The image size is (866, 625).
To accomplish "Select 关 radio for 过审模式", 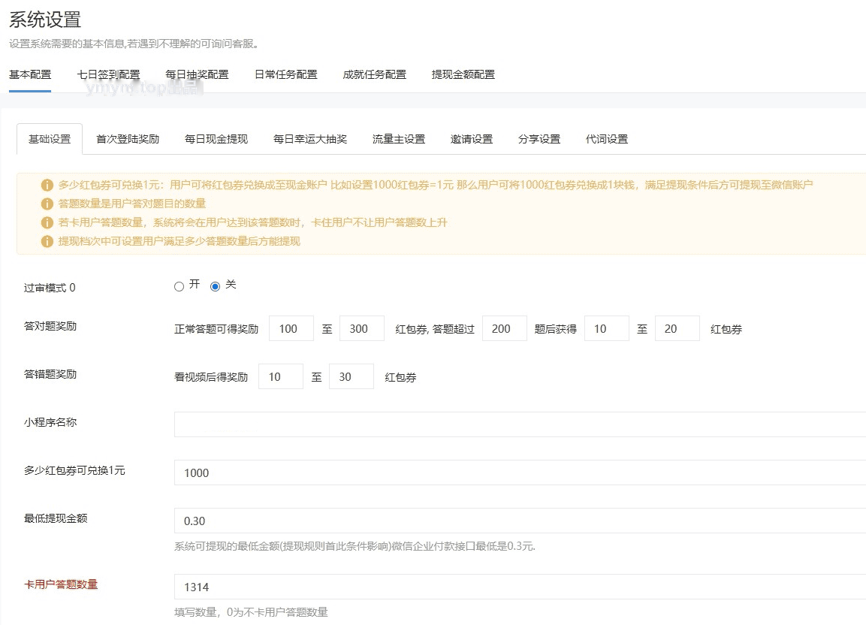I will pos(216,286).
